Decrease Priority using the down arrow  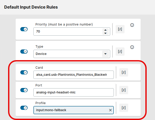click(106, 33)
